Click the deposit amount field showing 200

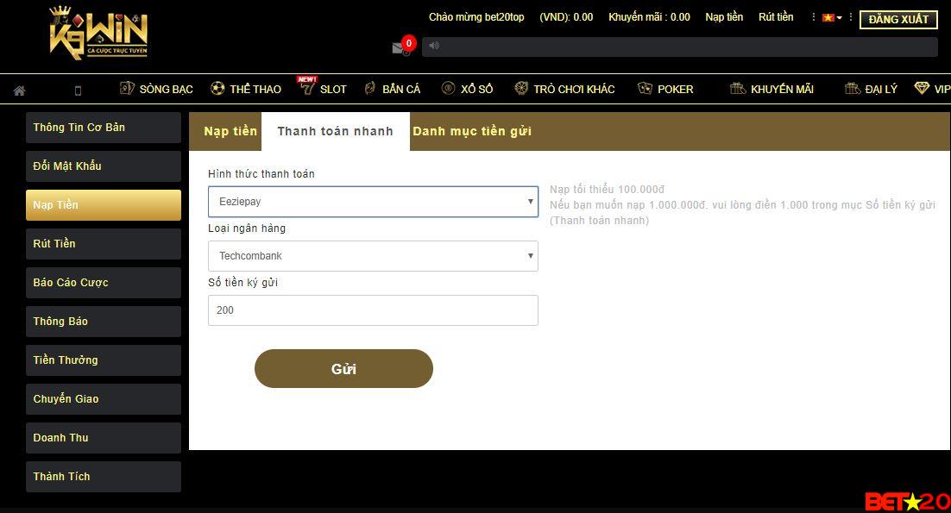click(373, 310)
